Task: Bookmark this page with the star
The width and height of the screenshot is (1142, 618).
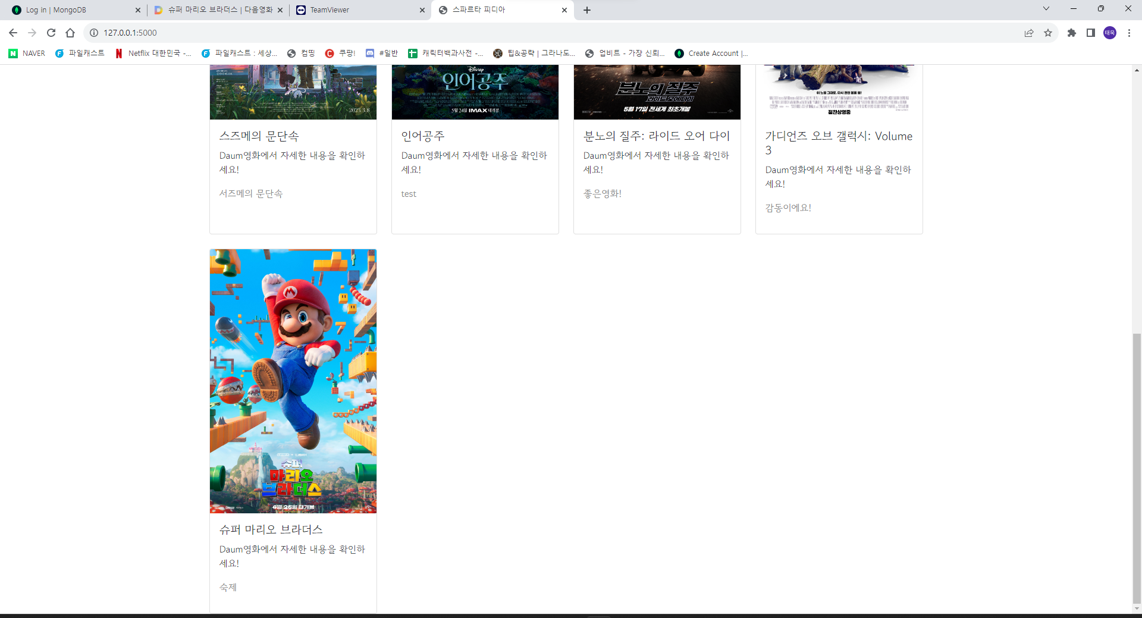Action: click(x=1048, y=33)
